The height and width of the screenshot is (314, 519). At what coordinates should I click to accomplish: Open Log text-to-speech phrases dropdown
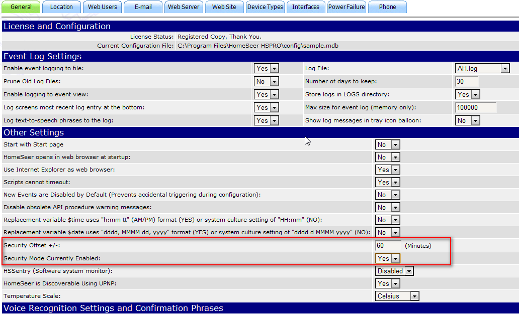point(267,120)
